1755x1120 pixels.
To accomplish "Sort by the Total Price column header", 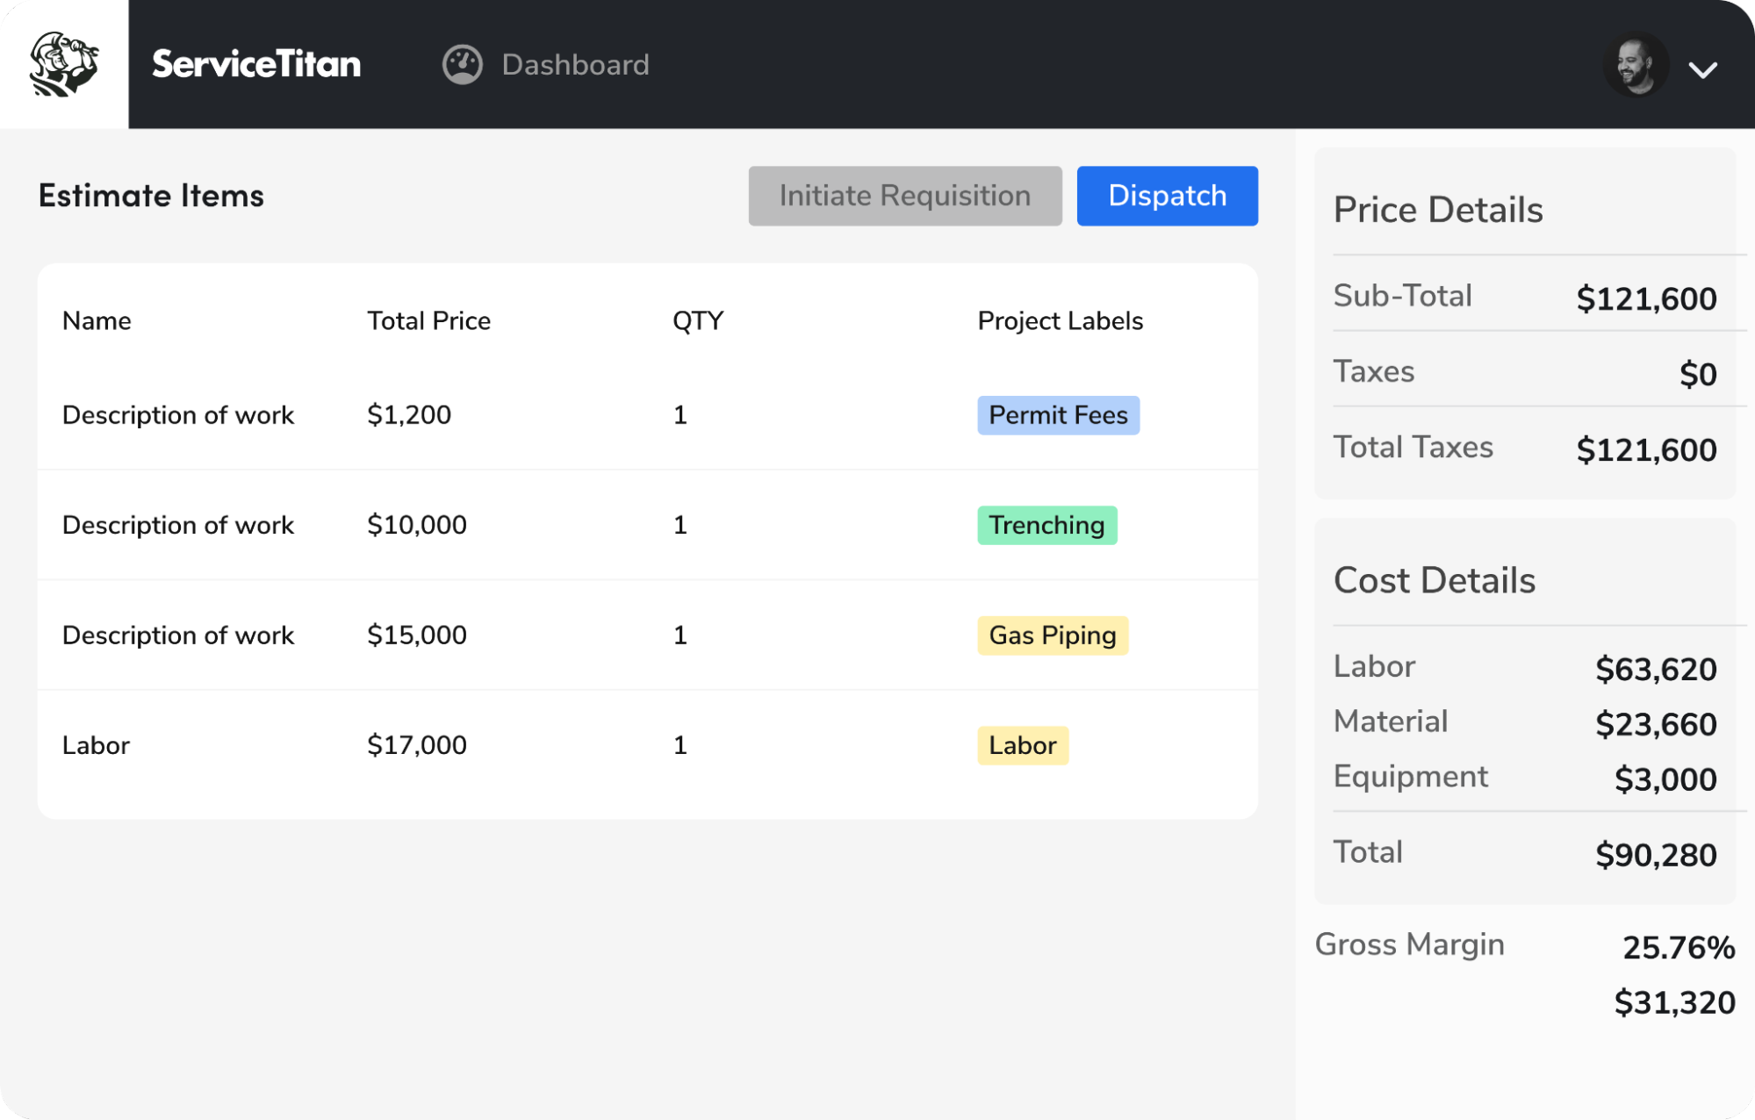I will [428, 321].
